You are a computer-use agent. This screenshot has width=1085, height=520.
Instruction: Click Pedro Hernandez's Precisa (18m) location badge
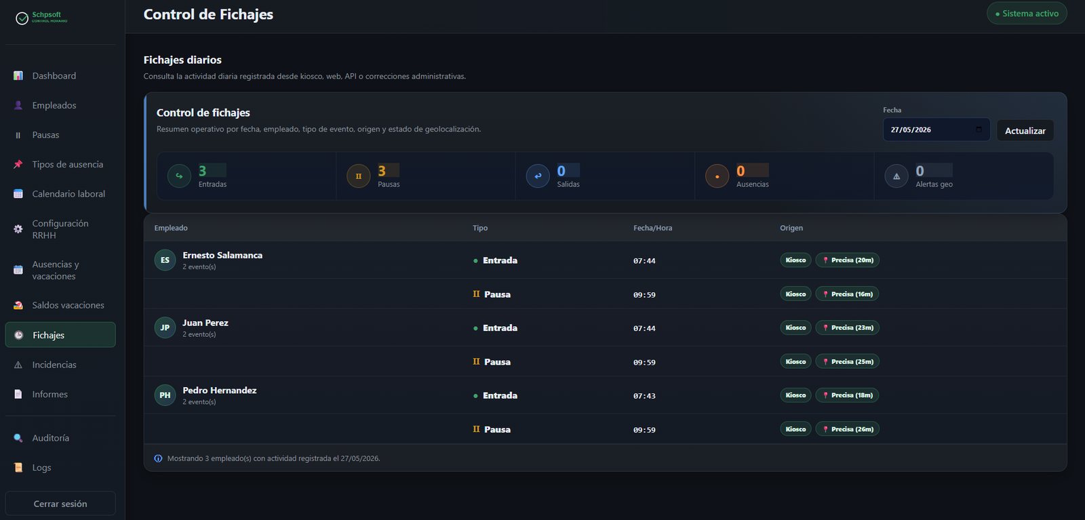(x=847, y=395)
